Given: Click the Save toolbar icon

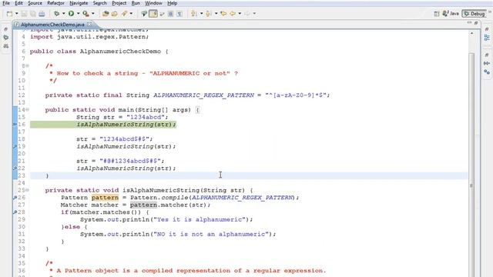Looking at the screenshot, I should [24, 14].
